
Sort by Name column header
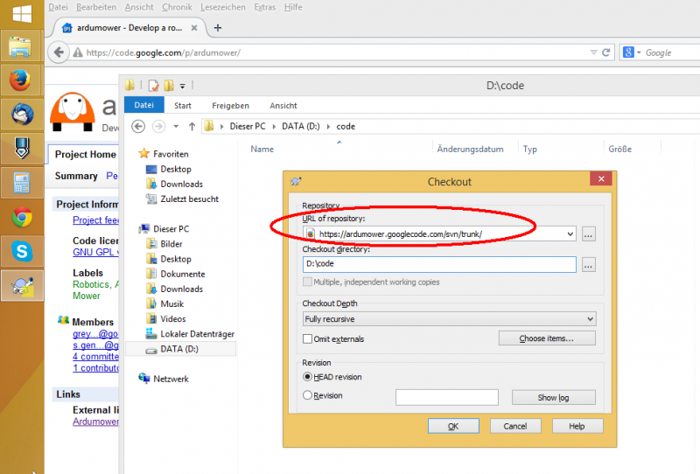pos(262,149)
